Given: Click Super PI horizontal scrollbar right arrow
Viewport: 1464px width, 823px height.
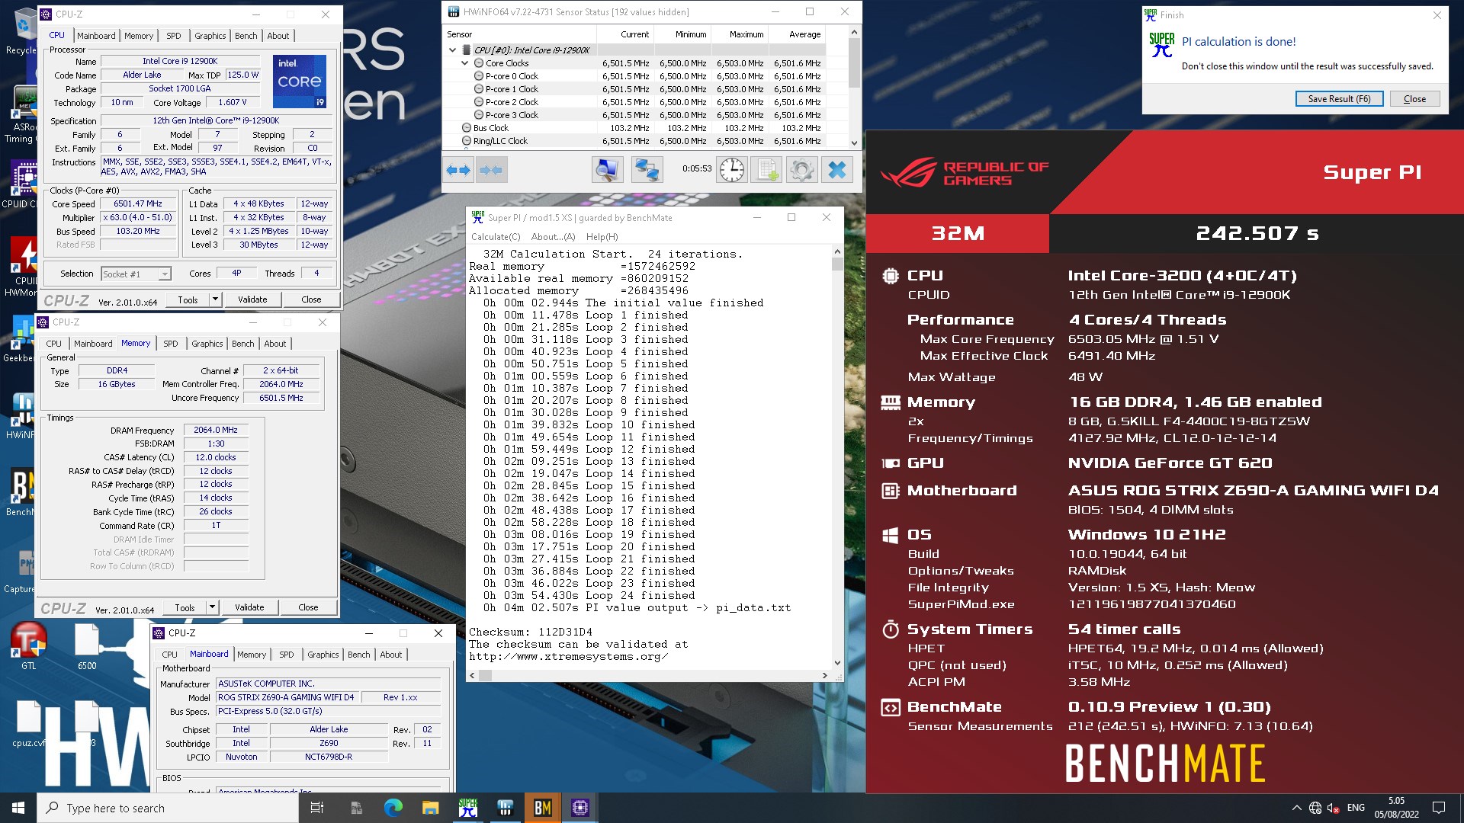Looking at the screenshot, I should tap(824, 675).
